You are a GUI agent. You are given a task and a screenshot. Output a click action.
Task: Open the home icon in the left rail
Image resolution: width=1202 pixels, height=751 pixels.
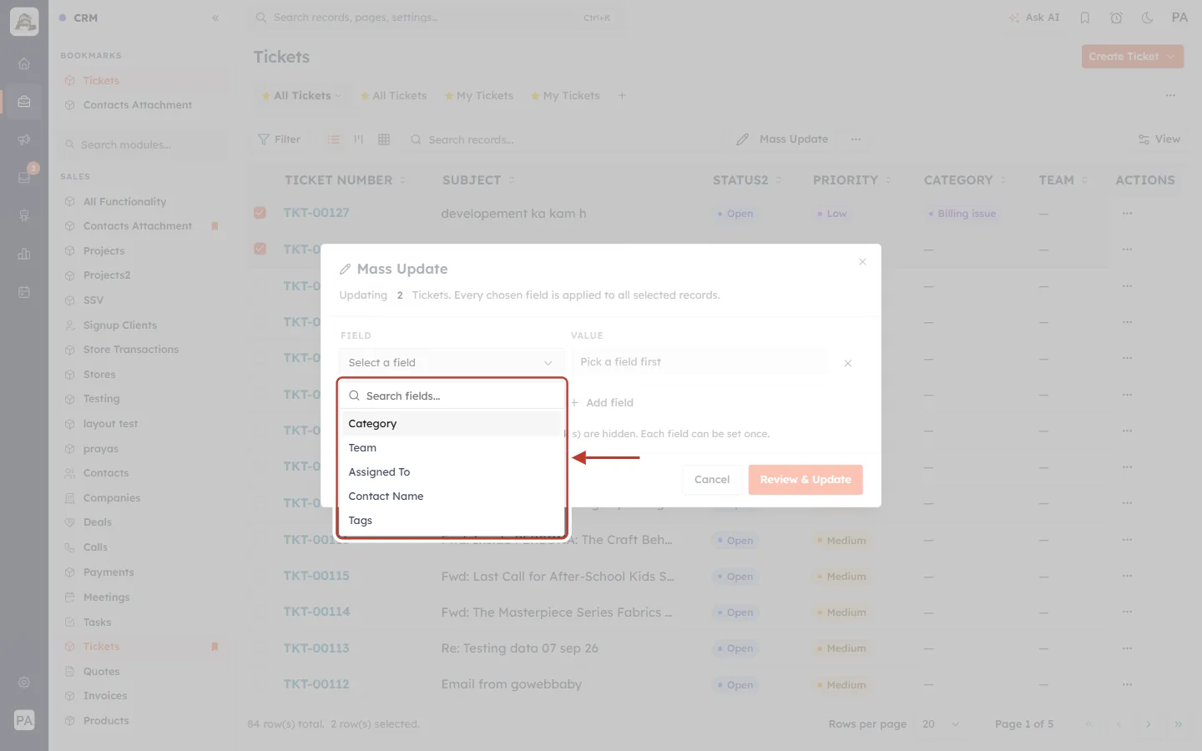[24, 63]
